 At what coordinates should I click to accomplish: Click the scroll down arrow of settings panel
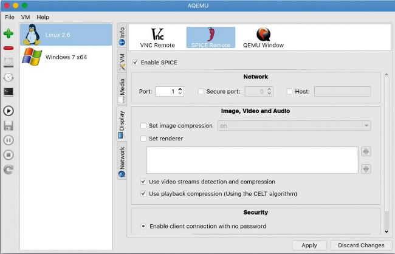click(386, 232)
